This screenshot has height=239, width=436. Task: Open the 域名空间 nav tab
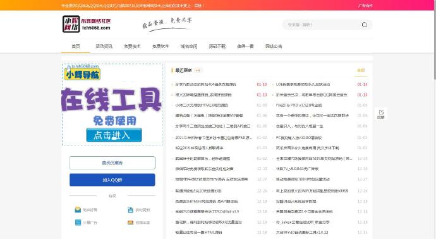click(189, 46)
